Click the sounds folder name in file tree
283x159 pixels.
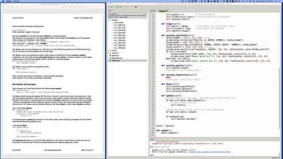[x=115, y=53]
